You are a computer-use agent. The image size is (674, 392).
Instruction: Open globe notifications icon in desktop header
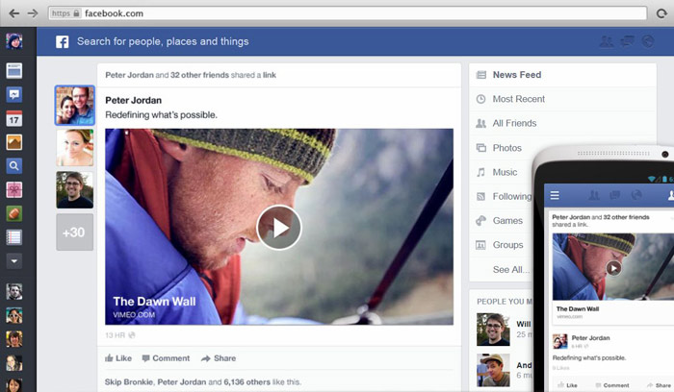pos(648,41)
